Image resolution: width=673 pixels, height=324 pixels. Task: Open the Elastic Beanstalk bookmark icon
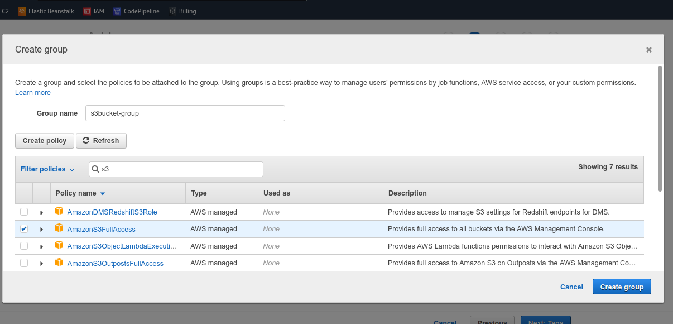pos(22,11)
